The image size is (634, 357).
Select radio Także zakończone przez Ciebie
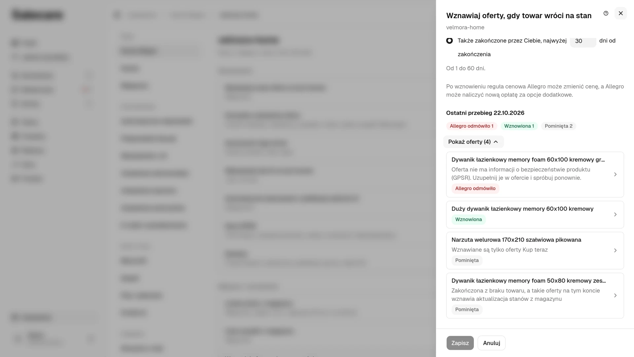[x=449, y=41]
